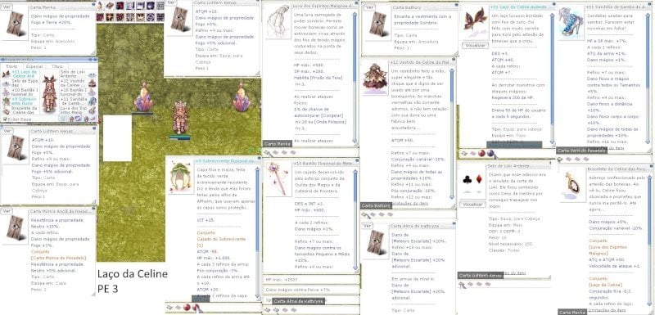The width and height of the screenshot is (655, 315).
Task: Click the red skill icon in the hotbar's top row
Action: tap(120, 6)
